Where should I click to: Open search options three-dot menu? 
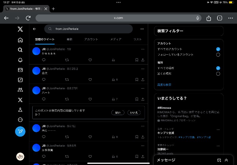pyautogui.click(x=142, y=29)
